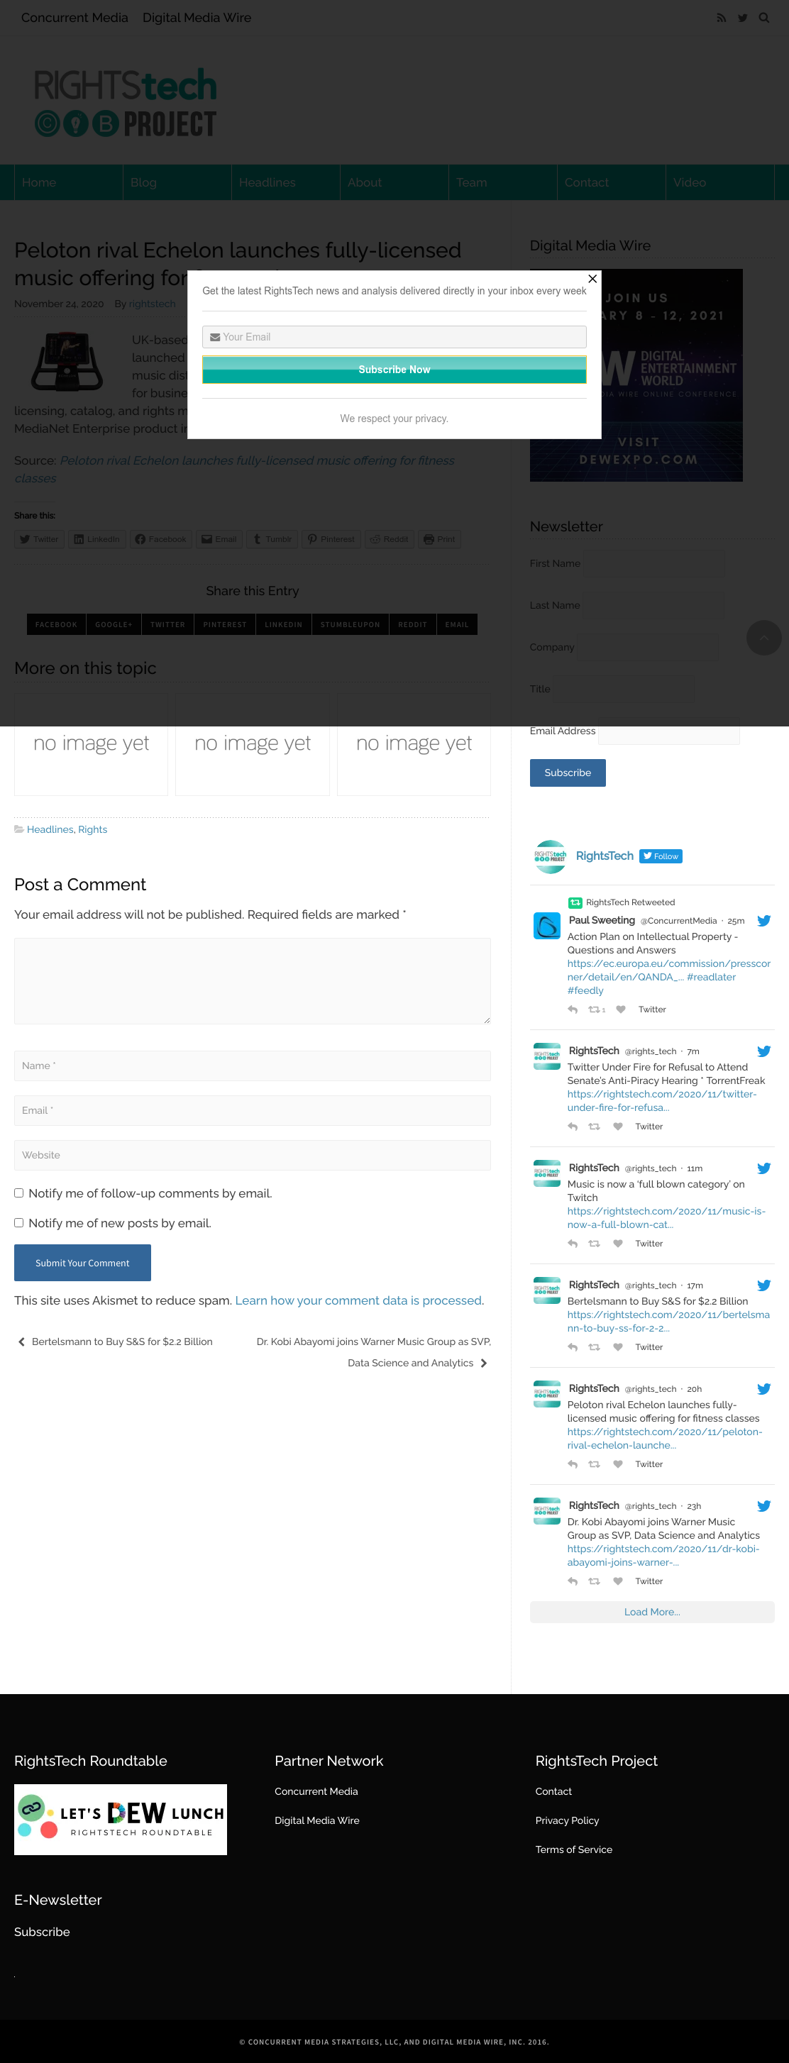Open the Video menu item
Screen dimensions: 789x2063
(x=720, y=182)
